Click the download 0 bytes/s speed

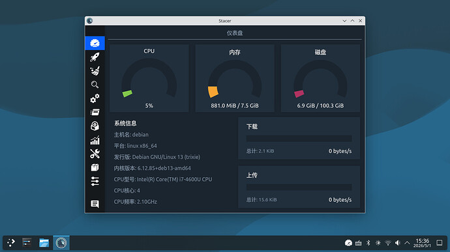[x=340, y=151]
